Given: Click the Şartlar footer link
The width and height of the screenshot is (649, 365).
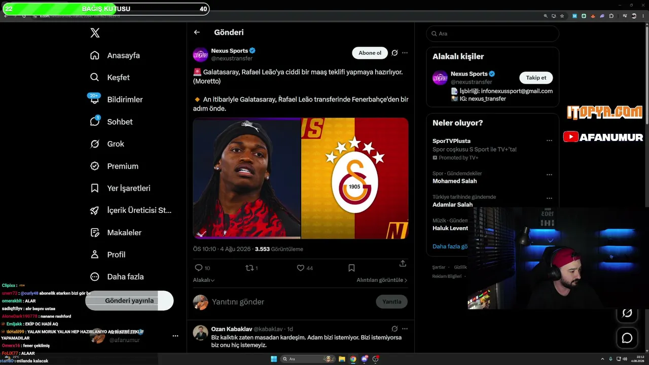Looking at the screenshot, I should [x=439, y=267].
